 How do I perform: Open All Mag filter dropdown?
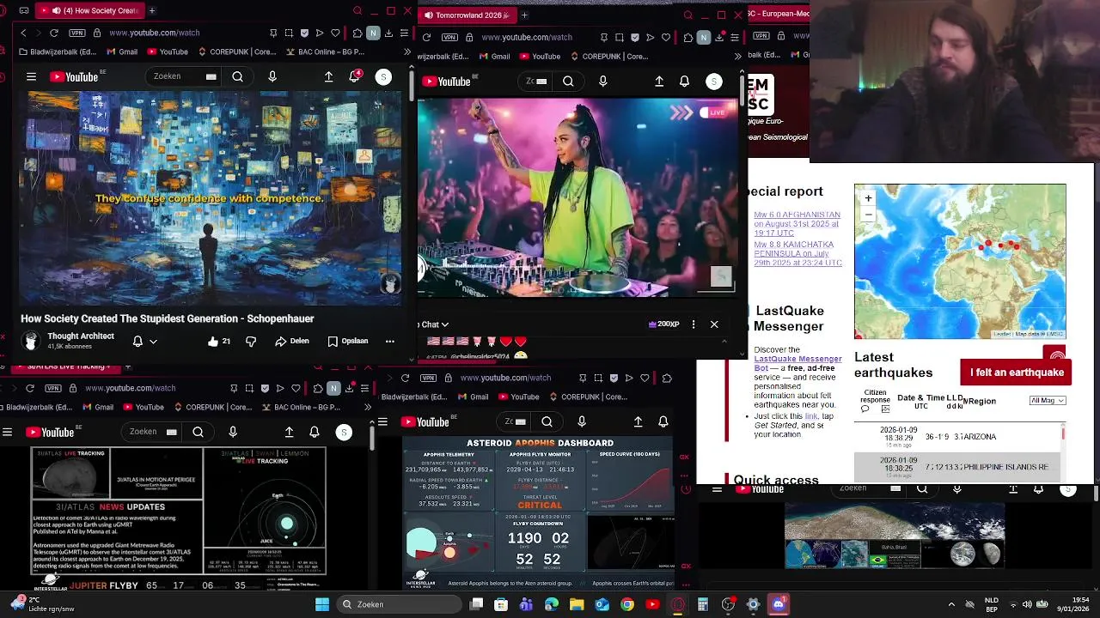click(1048, 401)
